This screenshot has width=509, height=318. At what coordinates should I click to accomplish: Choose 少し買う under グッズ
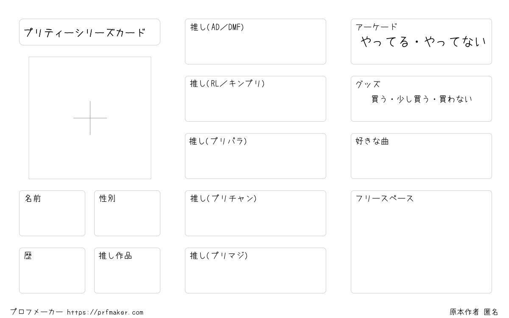(414, 99)
